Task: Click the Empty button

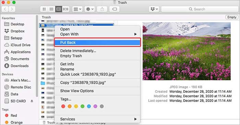Action: pyautogui.click(x=232, y=17)
